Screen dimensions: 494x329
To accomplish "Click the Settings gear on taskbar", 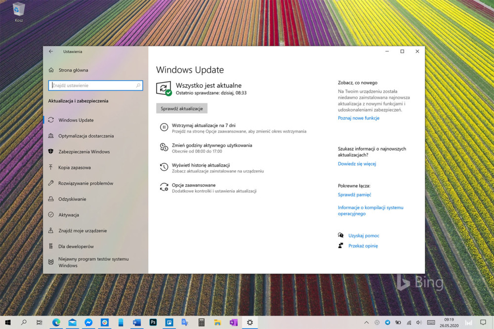I will pos(250,323).
